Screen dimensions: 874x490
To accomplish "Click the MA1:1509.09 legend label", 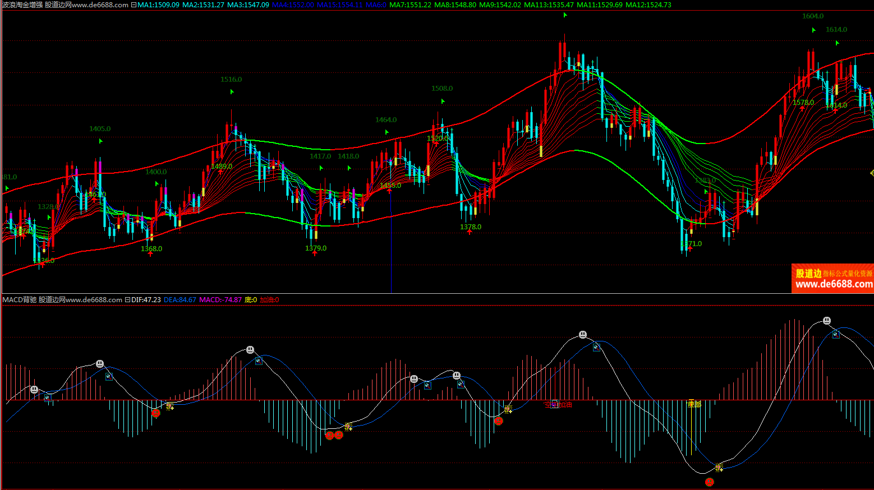I will pos(158,5).
